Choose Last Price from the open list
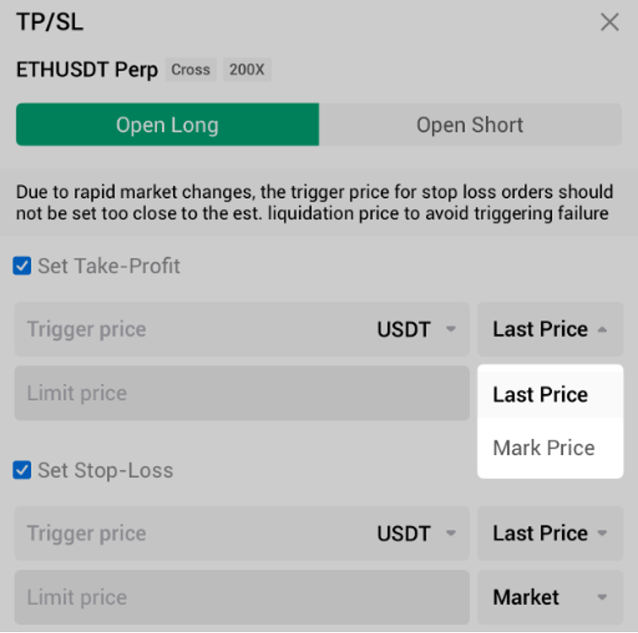 [541, 394]
